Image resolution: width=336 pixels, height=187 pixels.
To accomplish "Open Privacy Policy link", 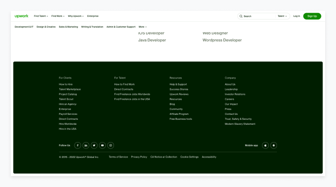I will tap(139, 157).
